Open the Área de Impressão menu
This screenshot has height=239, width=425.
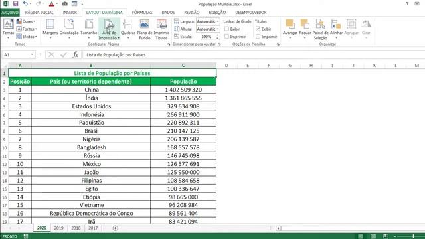coord(109,29)
